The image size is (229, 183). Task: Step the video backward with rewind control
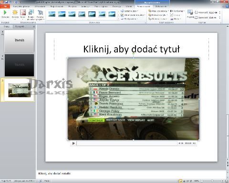pyautogui.click(x=179, y=143)
